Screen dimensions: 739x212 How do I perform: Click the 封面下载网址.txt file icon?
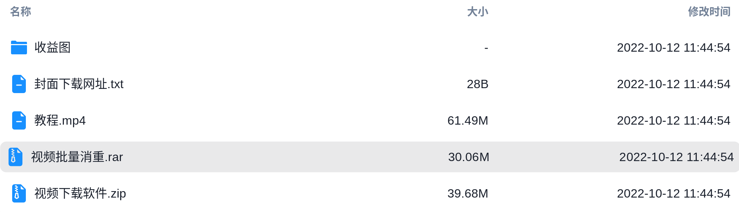pos(19,84)
